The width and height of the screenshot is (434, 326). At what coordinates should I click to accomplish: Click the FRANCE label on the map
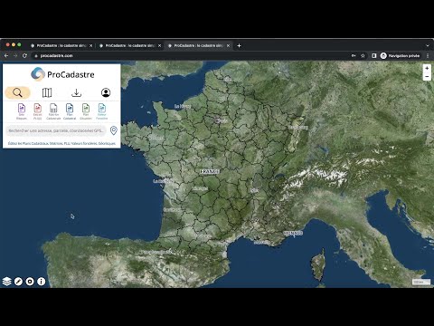coord(210,171)
